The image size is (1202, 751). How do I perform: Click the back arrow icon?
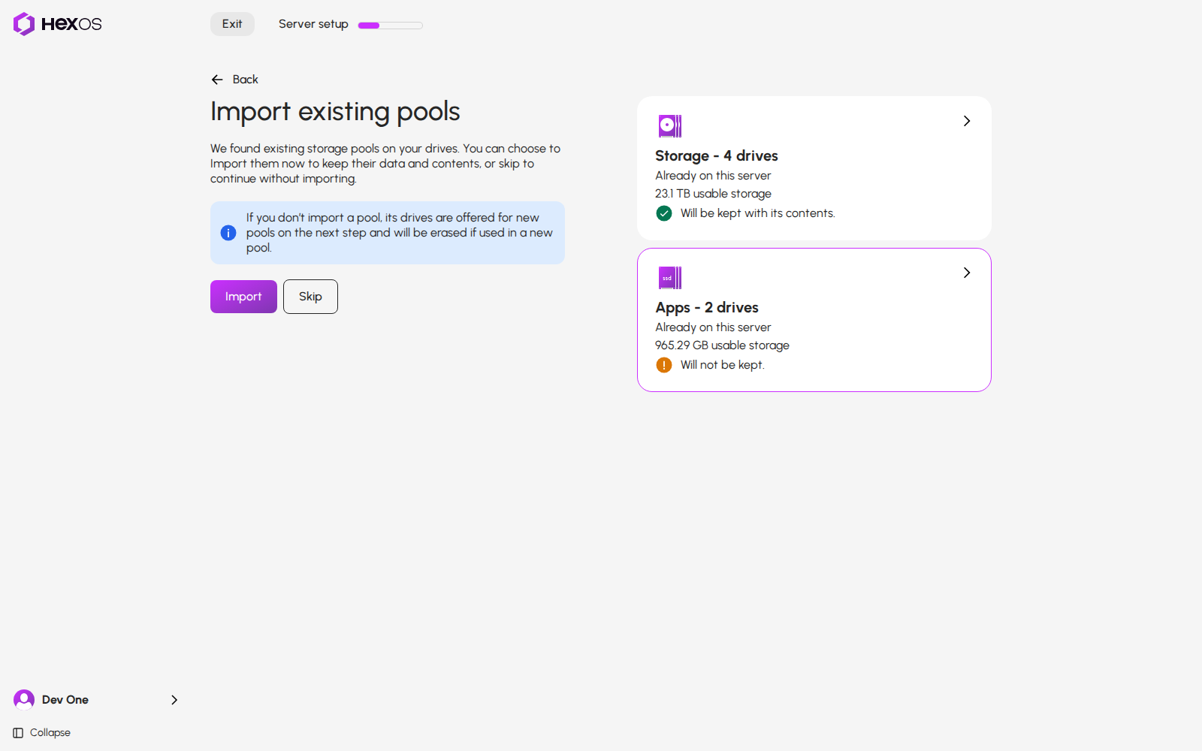[x=217, y=80]
